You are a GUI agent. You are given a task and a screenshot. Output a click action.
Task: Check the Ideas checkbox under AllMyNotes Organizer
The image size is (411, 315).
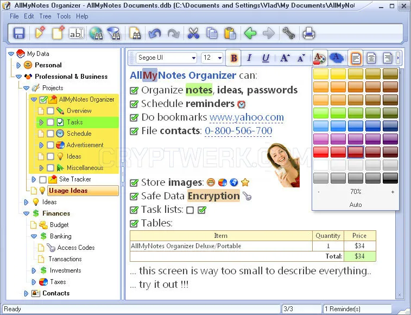pos(50,156)
